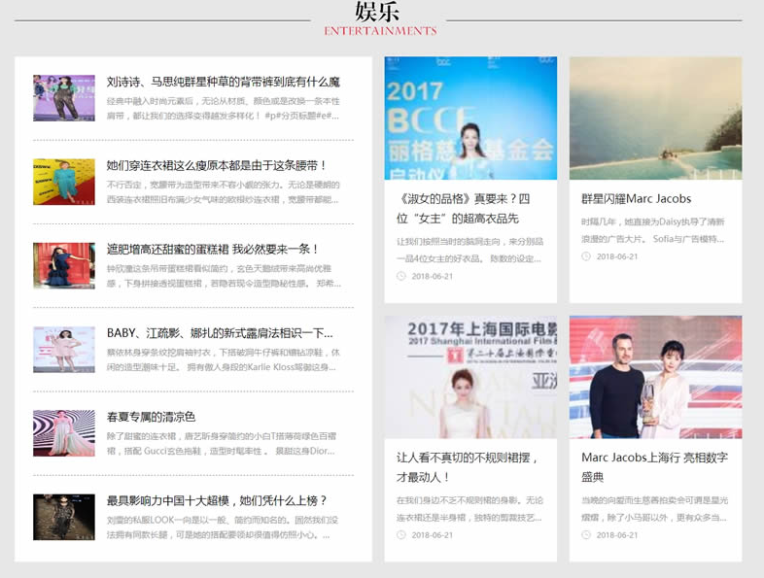The image size is (764, 578).
Task: Click thumbnail of 十大超模 article
Action: 64,517
